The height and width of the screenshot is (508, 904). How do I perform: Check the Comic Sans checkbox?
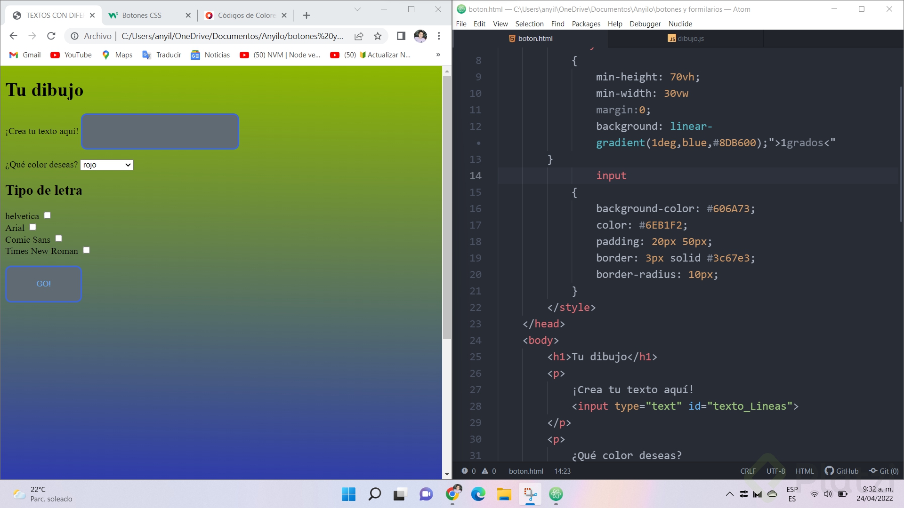pyautogui.click(x=58, y=238)
